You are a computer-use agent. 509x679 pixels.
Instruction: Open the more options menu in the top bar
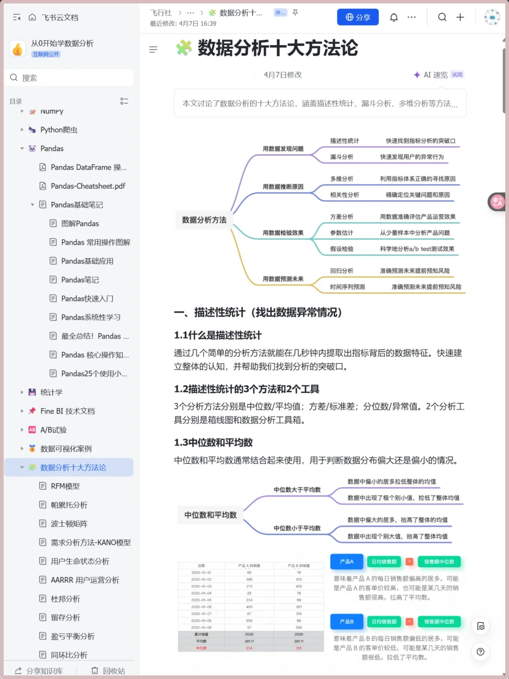(411, 17)
